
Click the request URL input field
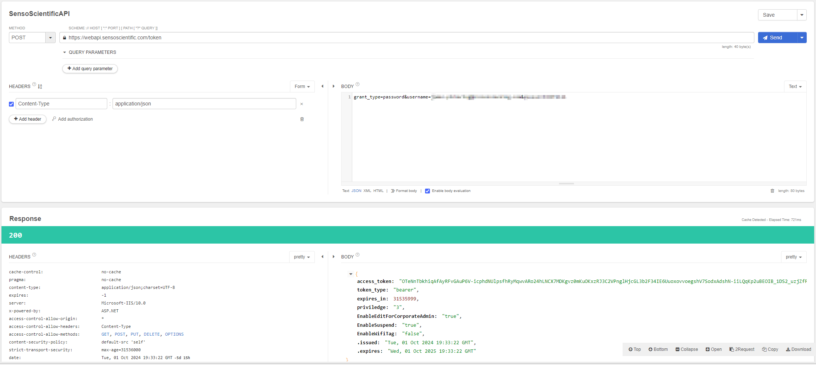point(407,38)
